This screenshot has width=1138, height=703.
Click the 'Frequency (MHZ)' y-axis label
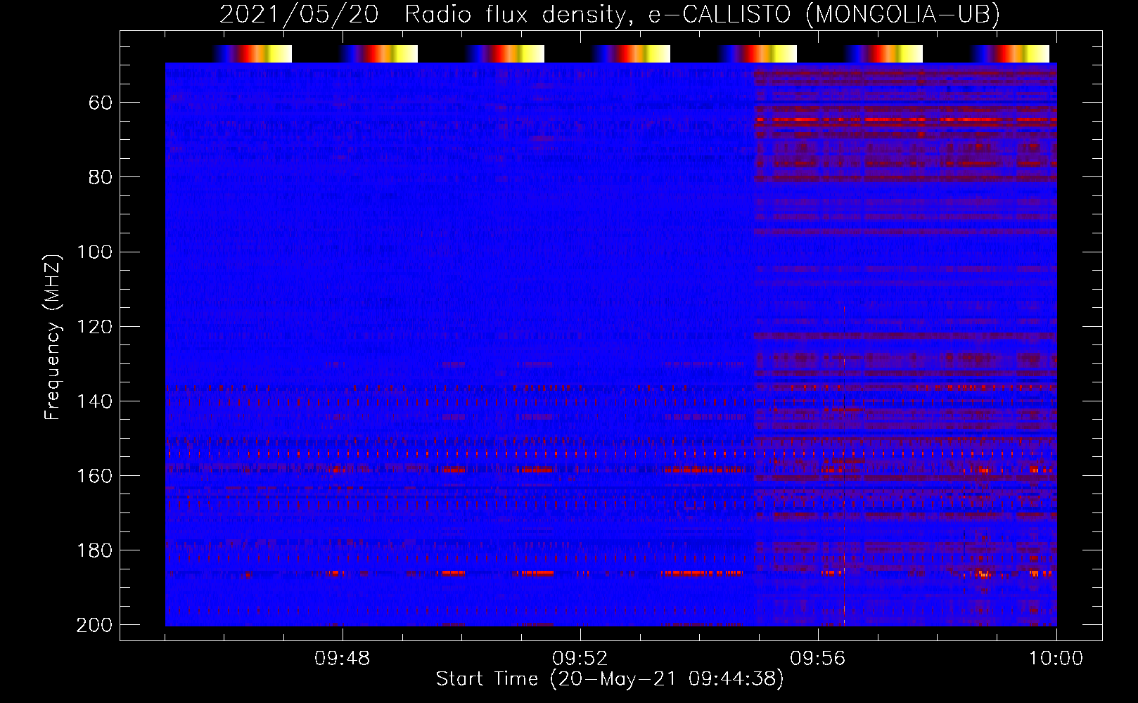click(x=53, y=337)
